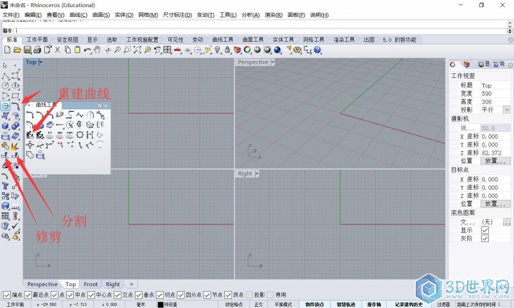
Task: Click the color wheel Properties icon
Action: pos(247,50)
